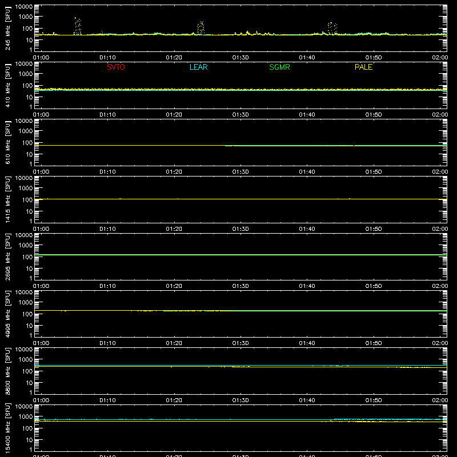Viewport: 457px width, 457px height.
Task: Click 01:30 time label under 410 MHz panel
Action: coord(240,115)
